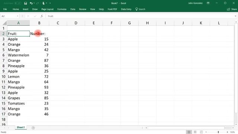238x134 pixels.
Task: Select the Tomatoes cell
Action: tap(18, 103)
